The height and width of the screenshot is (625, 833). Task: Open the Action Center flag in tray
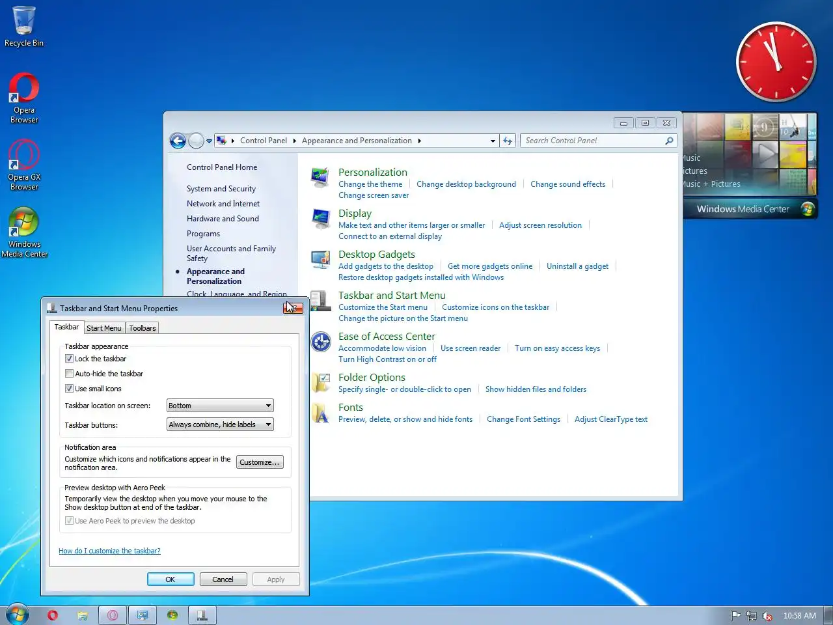pos(735,615)
